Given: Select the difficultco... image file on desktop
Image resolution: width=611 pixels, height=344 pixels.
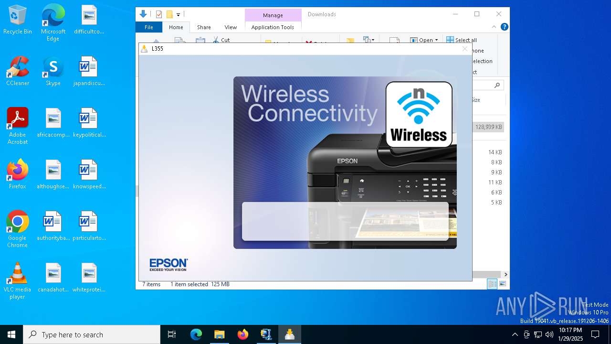Looking at the screenshot, I should pyautogui.click(x=89, y=20).
